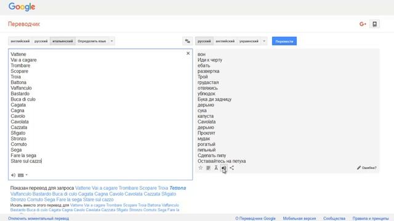Show transliteration of the translation
The width and height of the screenshot is (394, 221).
[x=216, y=168]
